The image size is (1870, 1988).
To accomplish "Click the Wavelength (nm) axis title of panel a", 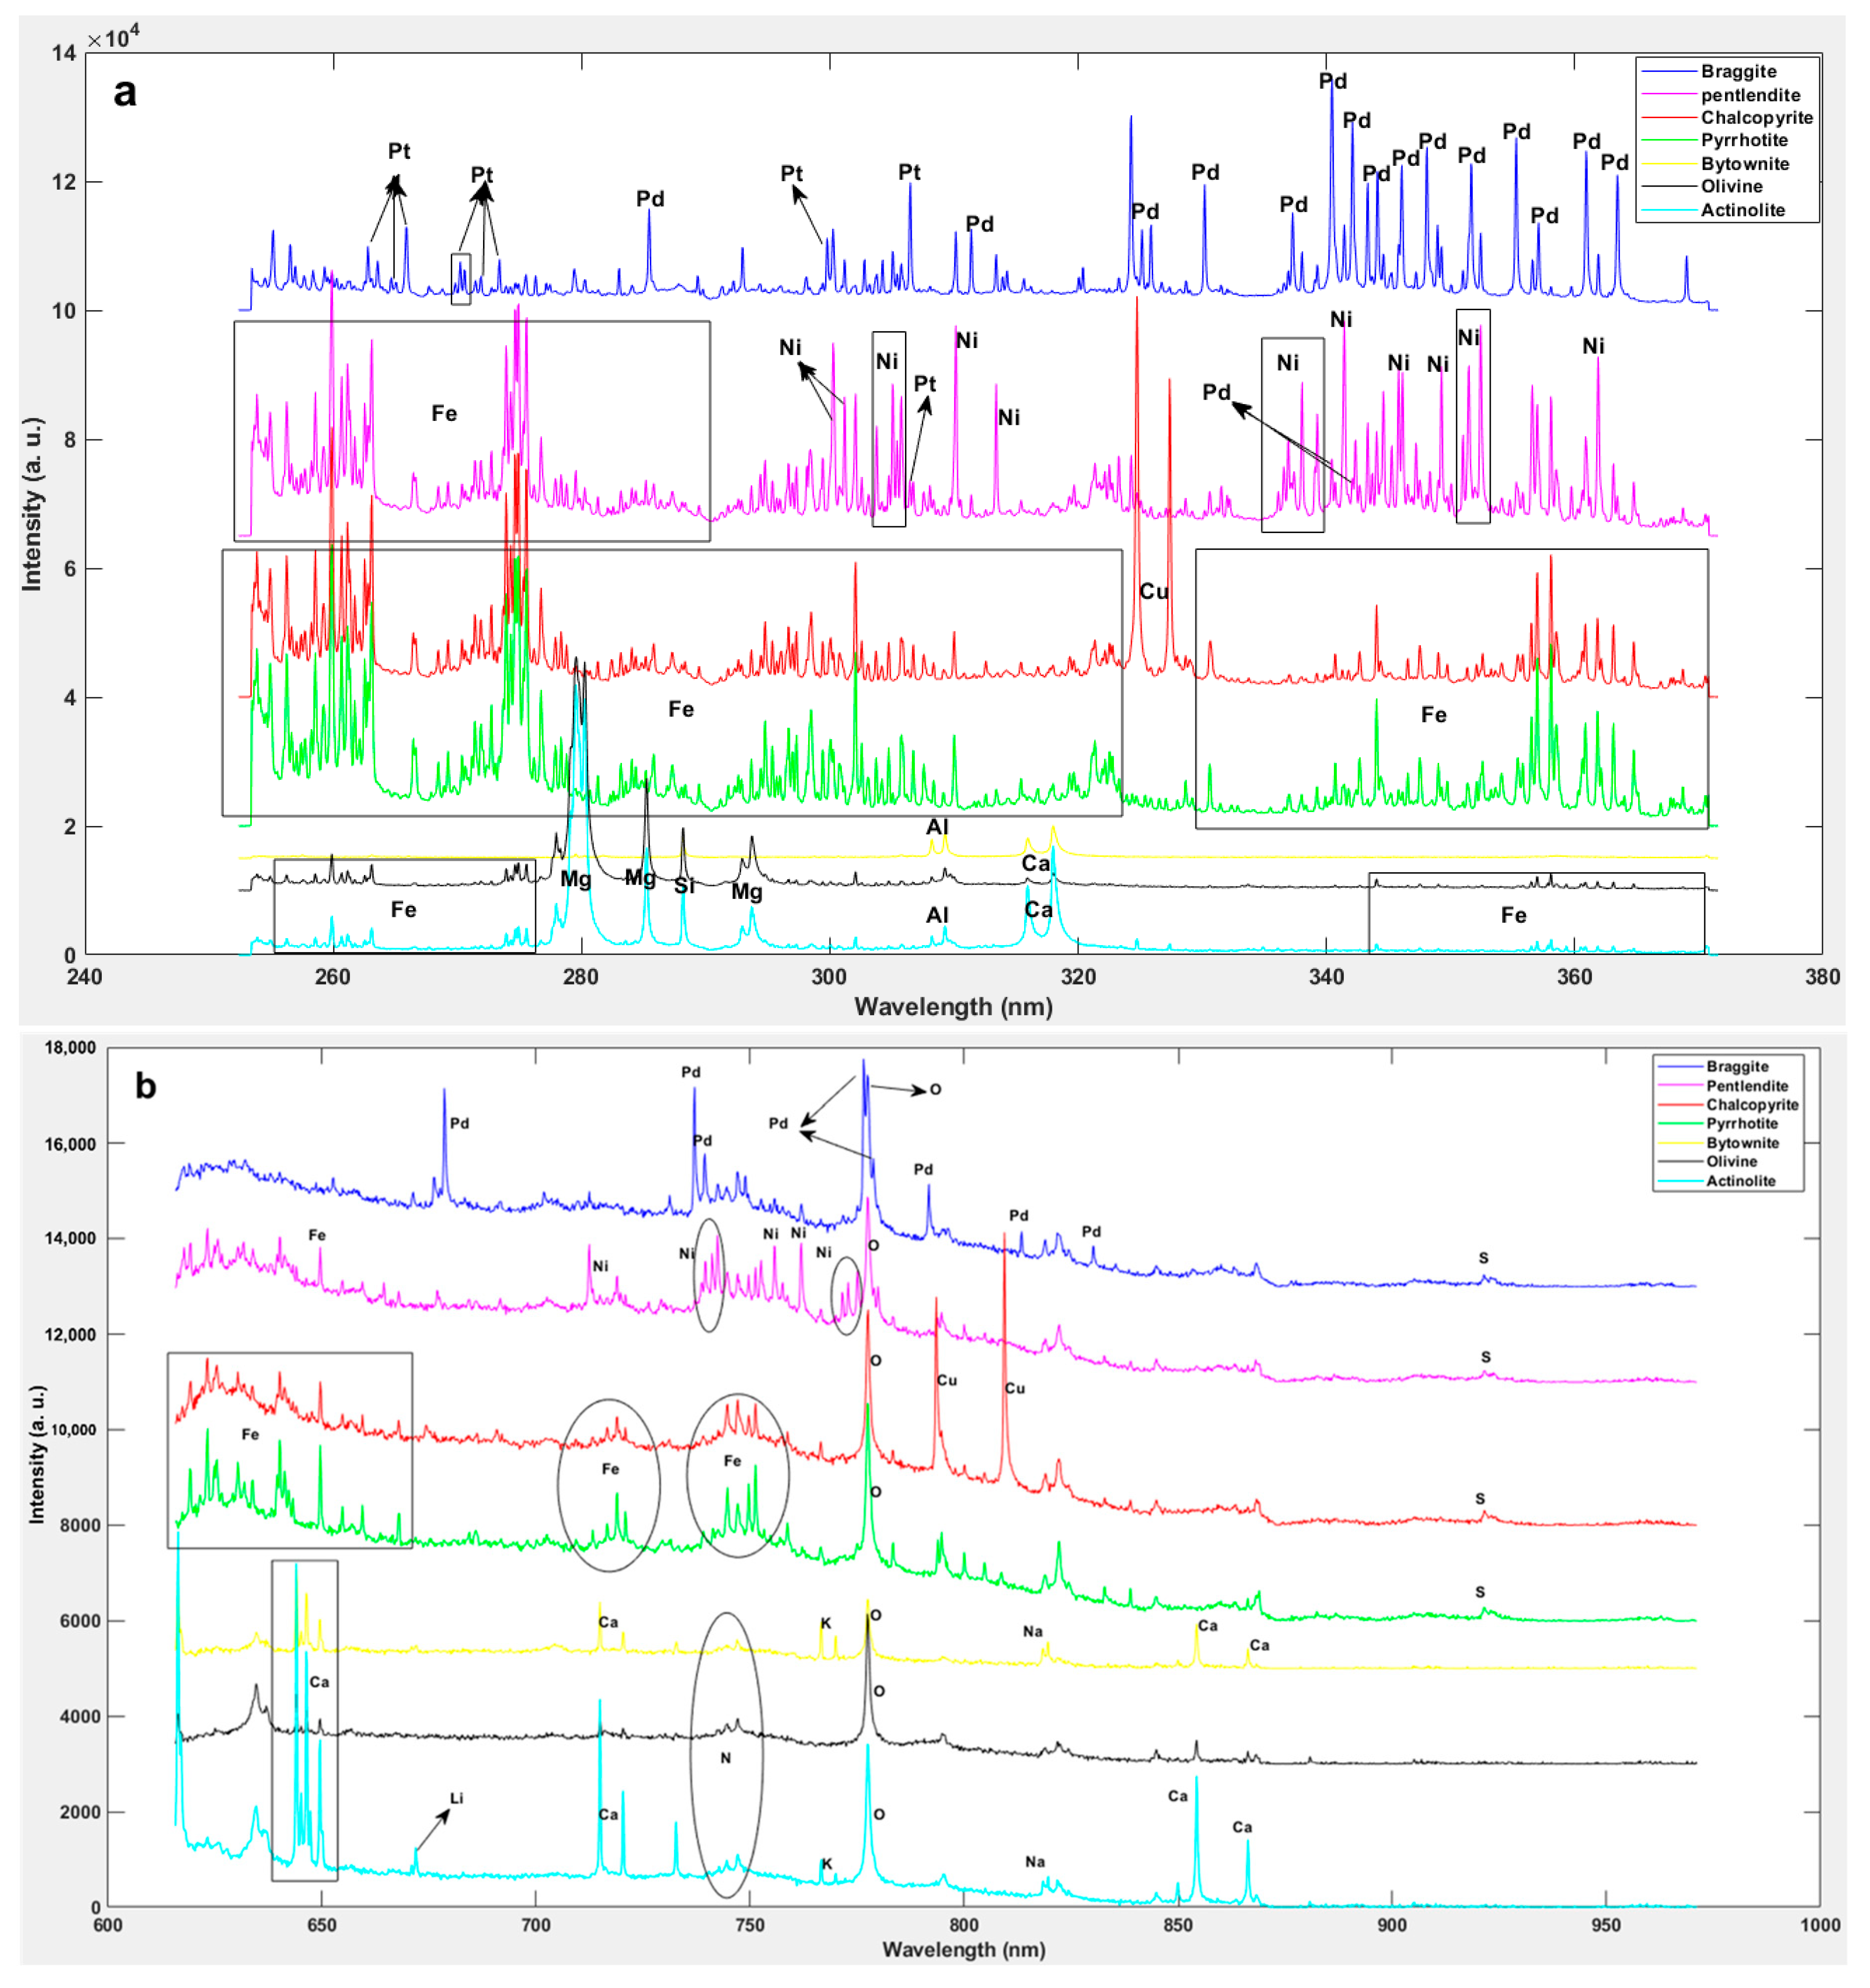I will click(953, 1007).
